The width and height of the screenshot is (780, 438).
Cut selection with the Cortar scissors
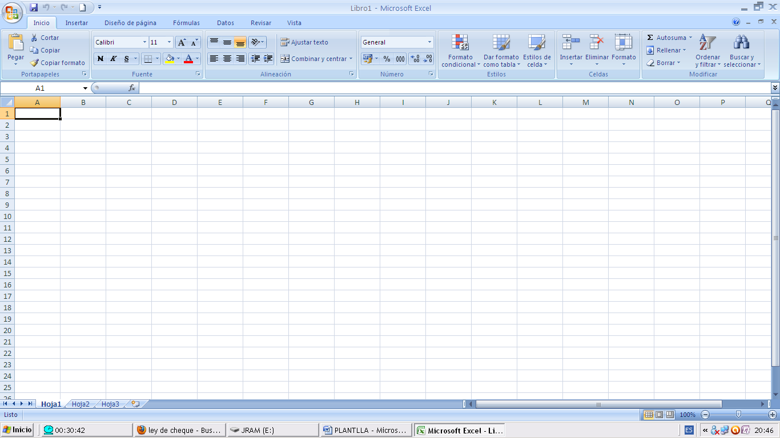point(45,38)
